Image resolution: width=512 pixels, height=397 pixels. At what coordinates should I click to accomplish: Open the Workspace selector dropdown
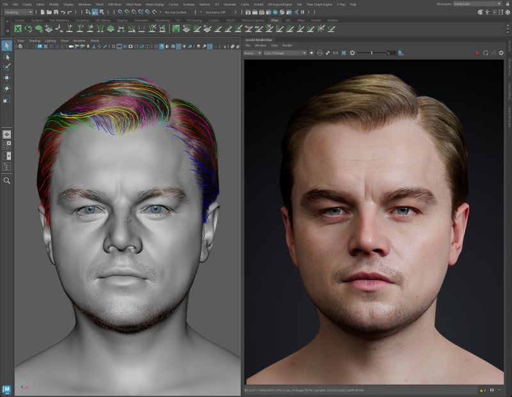tap(477, 4)
